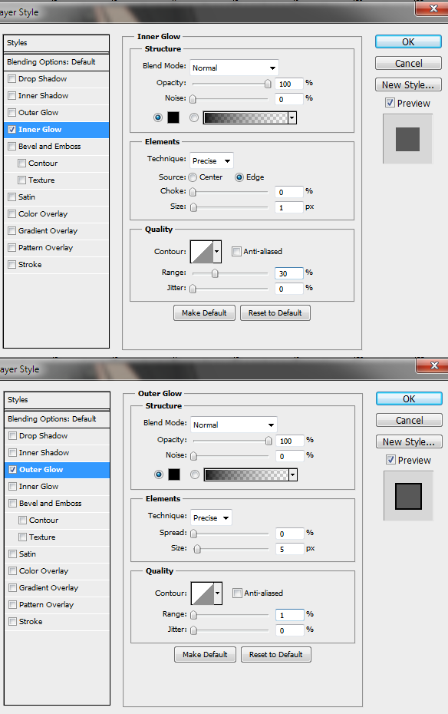Select solid color radio in Inner Glow dialog
448x714 pixels.
pos(158,117)
